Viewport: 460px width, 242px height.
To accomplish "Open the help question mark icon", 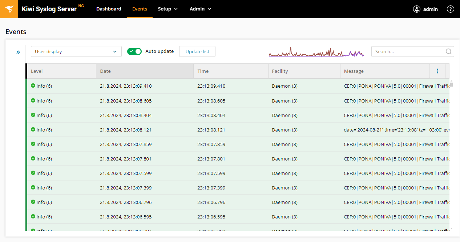I will coord(451,9).
